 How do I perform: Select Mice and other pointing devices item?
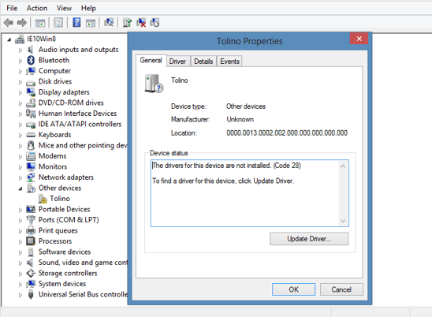click(x=83, y=145)
